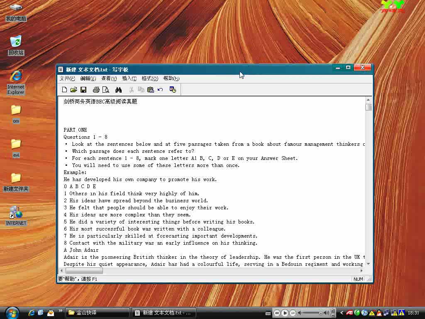Minimize the WordPad window

(x=338, y=67)
